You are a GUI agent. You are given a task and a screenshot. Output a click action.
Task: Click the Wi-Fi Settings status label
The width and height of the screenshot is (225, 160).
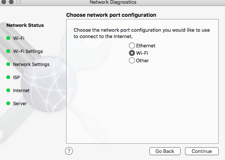pos(28,51)
